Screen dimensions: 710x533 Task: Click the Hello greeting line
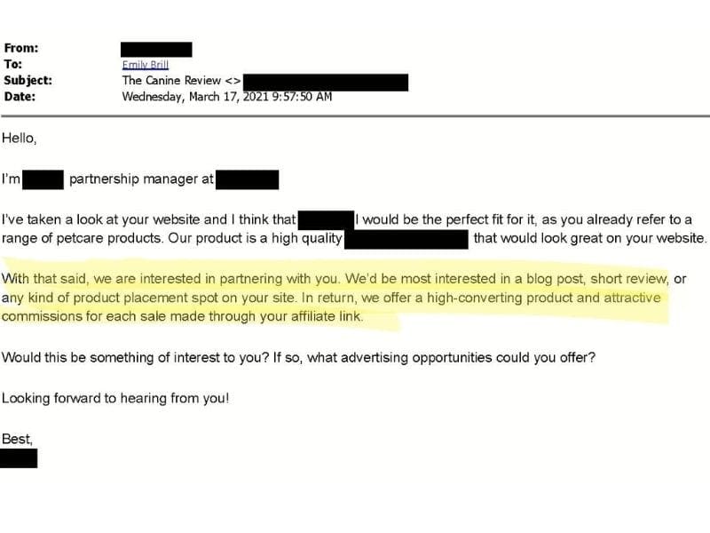click(19, 138)
